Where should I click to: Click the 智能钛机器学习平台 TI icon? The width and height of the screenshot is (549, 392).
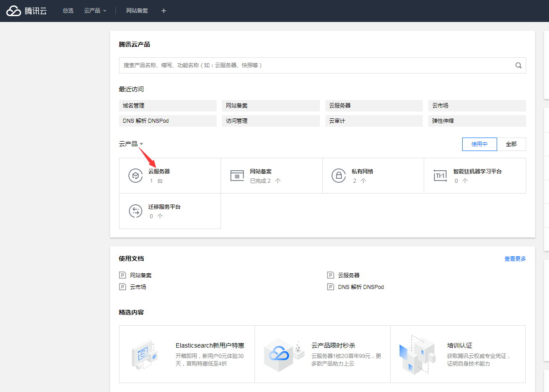pyautogui.click(x=440, y=176)
